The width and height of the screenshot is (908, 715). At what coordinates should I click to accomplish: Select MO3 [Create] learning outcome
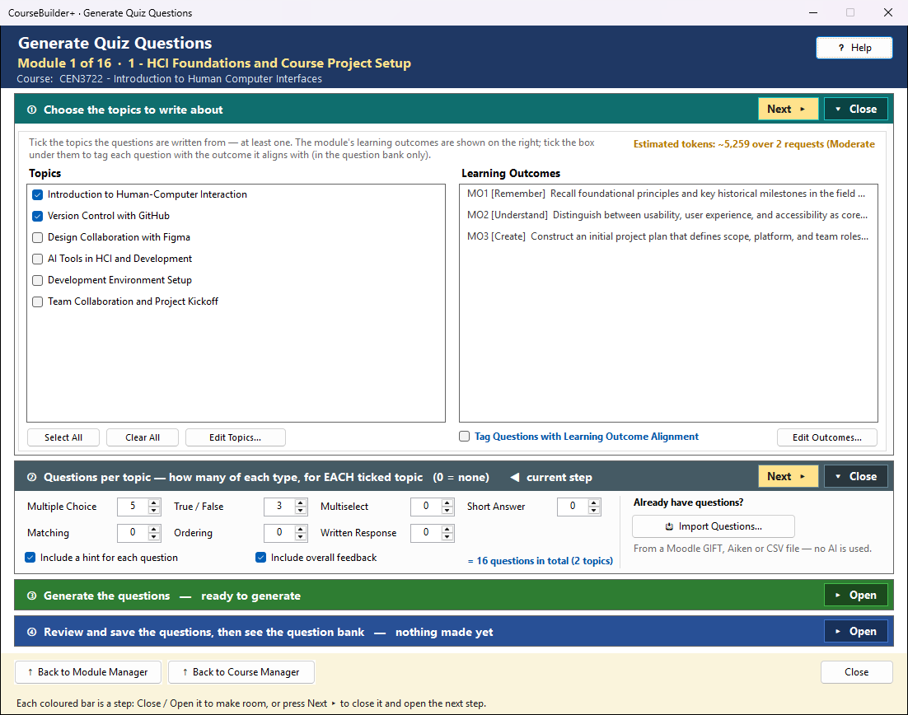click(667, 236)
